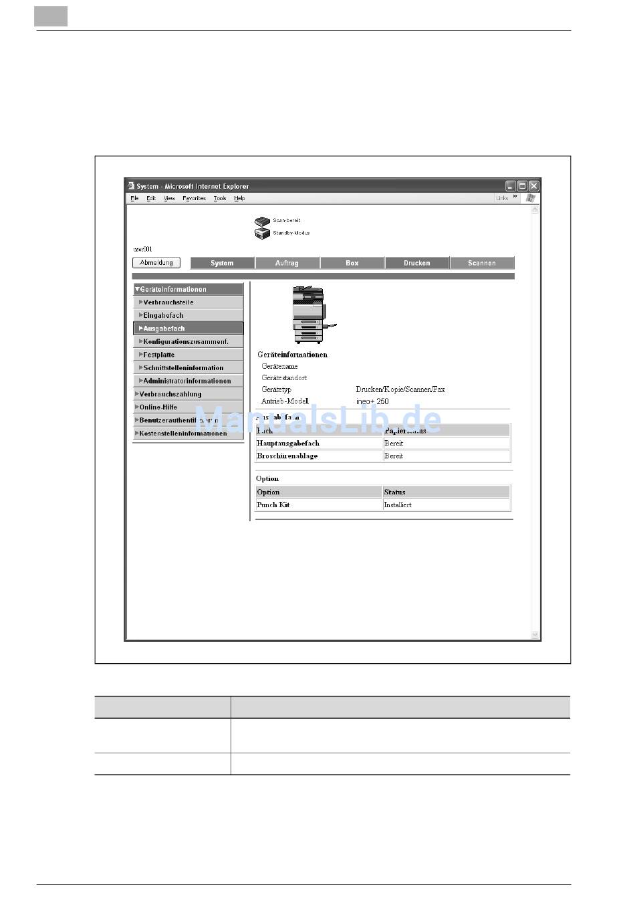The image size is (635, 910).
Task: Click the Abmeldung logout button
Action: tap(156, 263)
